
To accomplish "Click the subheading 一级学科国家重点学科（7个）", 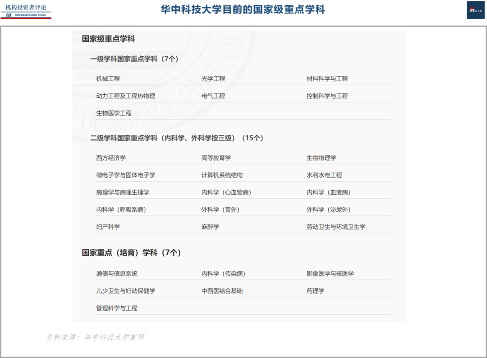I will click(134, 59).
